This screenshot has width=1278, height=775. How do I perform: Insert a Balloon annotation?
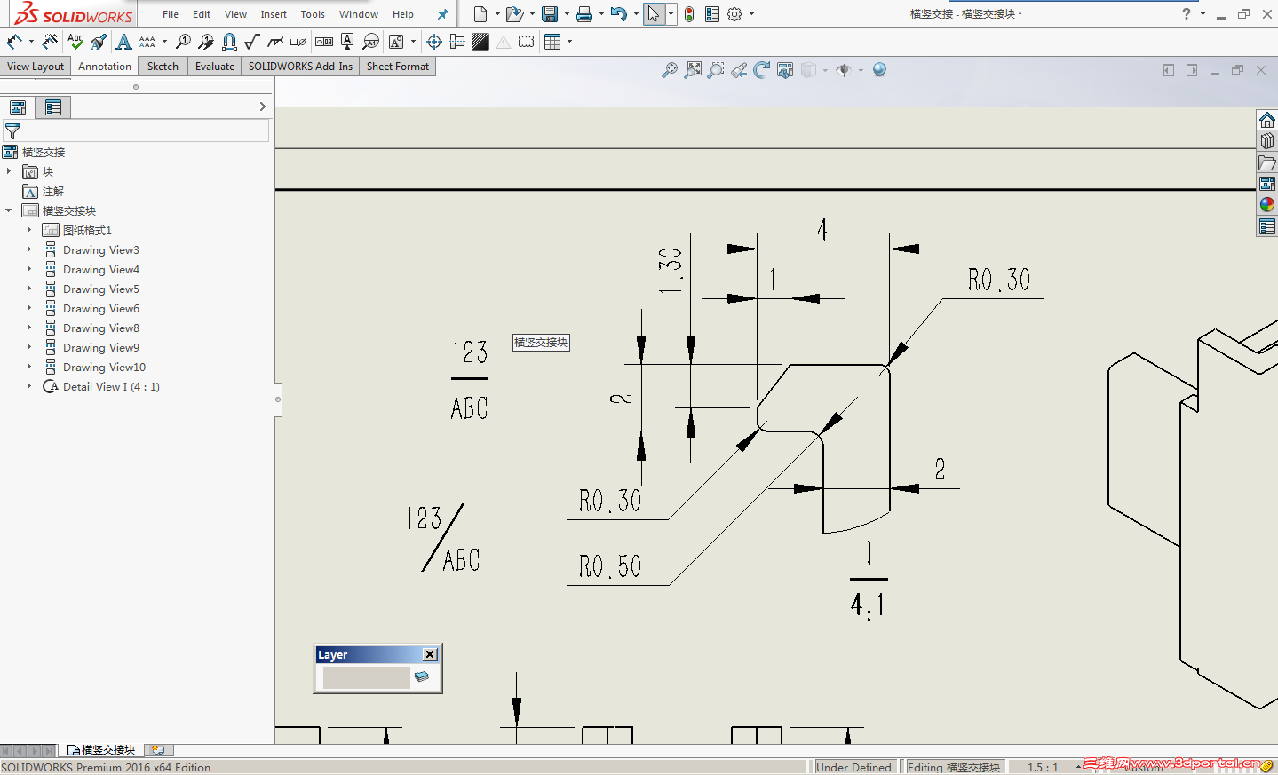183,42
